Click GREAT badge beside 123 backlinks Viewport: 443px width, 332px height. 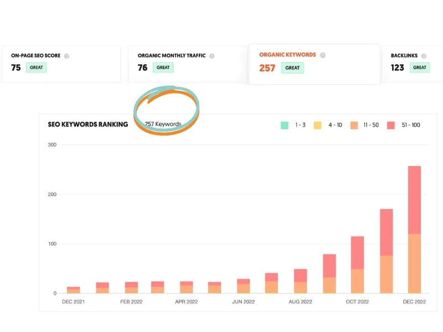pyautogui.click(x=420, y=68)
